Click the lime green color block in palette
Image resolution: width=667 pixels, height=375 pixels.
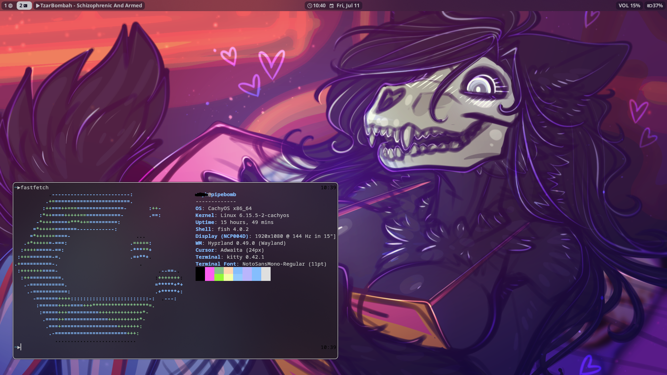point(219,277)
